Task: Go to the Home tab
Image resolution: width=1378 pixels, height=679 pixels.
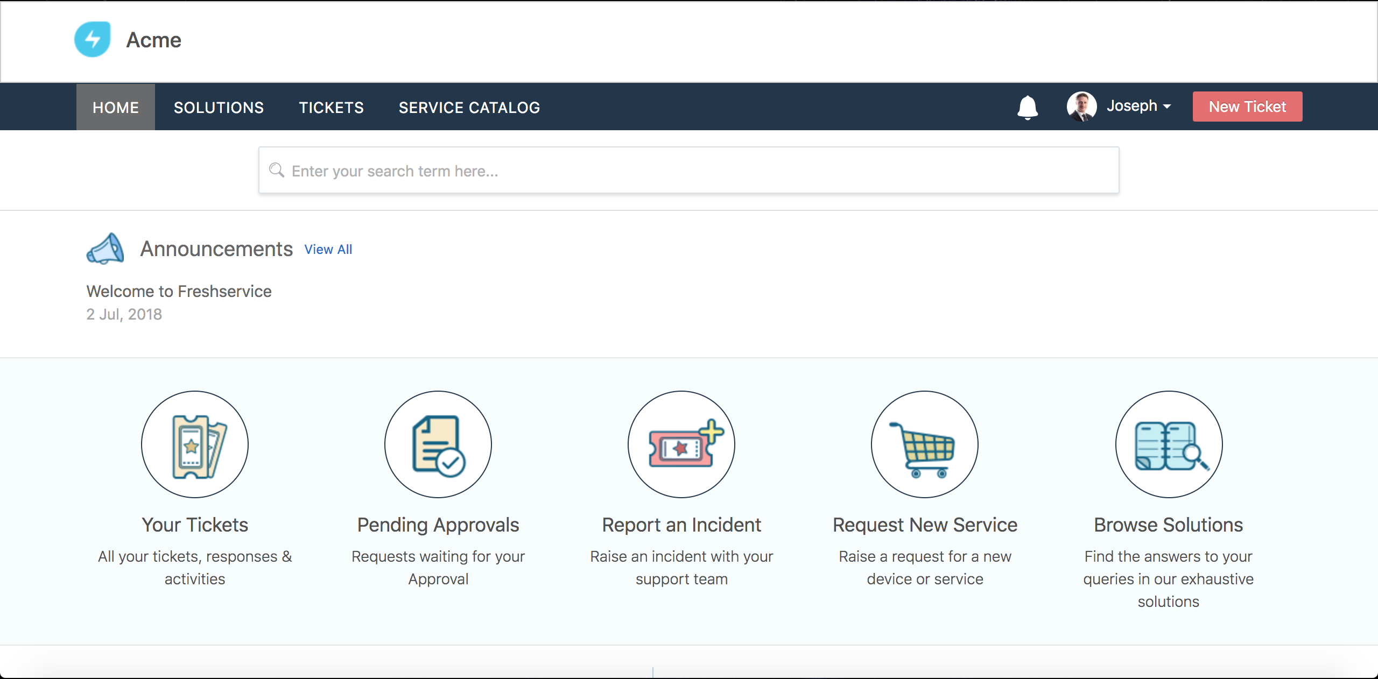Action: tap(116, 108)
